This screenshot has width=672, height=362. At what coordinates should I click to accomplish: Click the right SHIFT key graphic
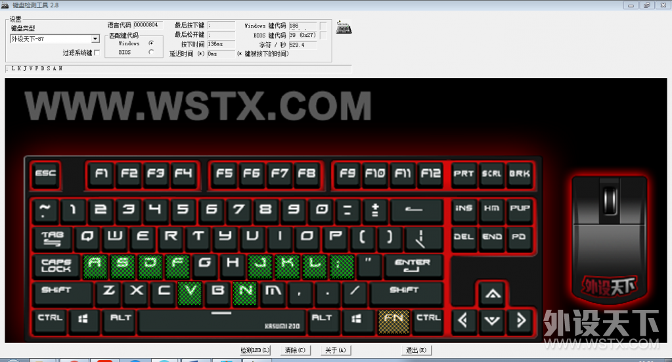406,294
